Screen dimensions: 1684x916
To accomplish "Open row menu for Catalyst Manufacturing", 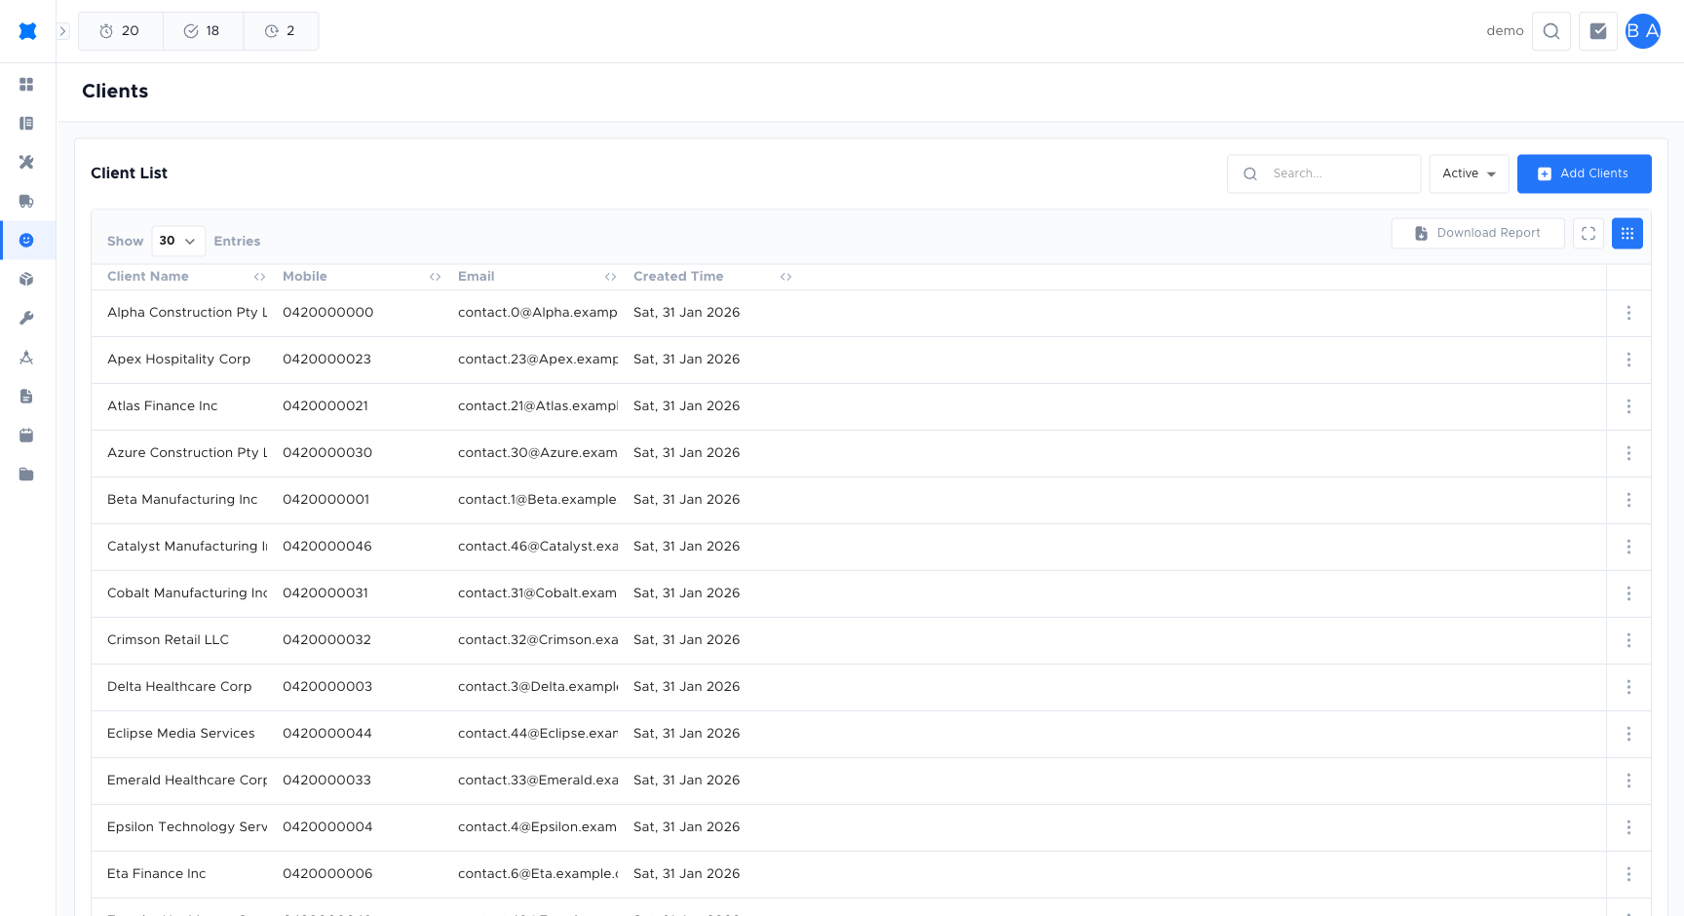I will [x=1628, y=547].
